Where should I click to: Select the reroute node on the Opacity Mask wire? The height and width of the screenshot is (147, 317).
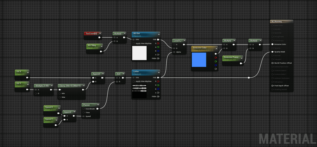point(249,78)
